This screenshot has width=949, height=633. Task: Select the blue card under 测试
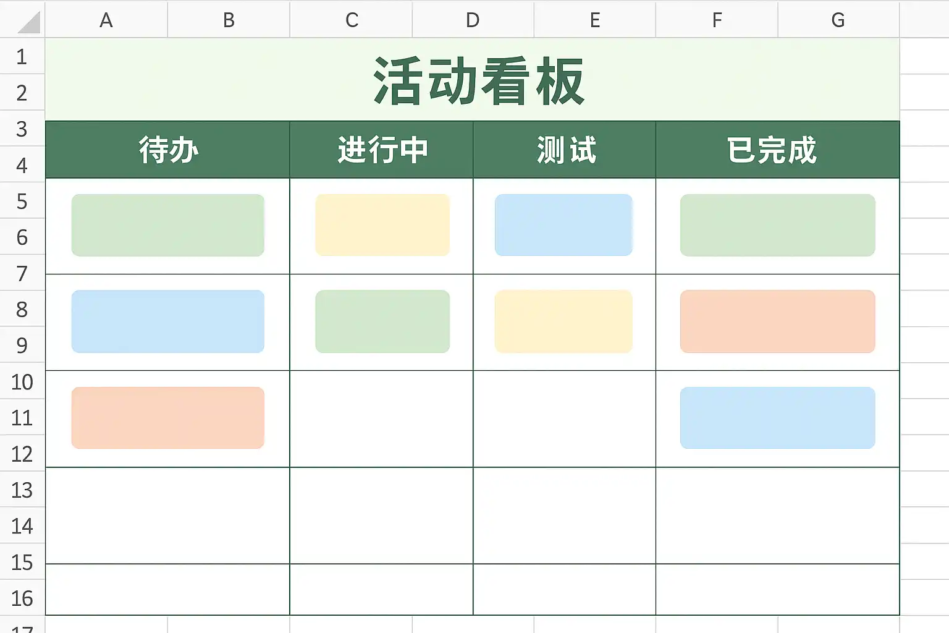point(563,225)
